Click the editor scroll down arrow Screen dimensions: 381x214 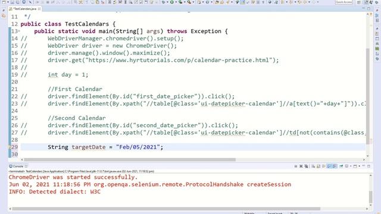(368, 156)
